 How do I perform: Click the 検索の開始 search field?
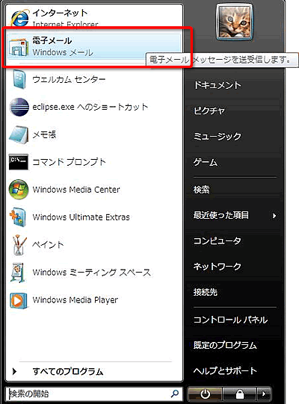[94, 394]
